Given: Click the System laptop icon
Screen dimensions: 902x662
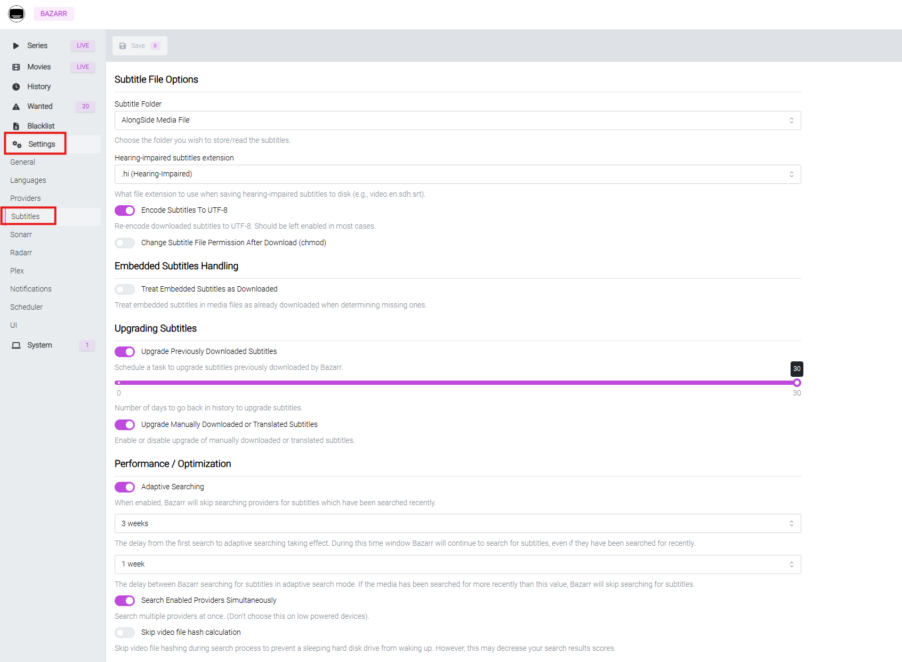Looking at the screenshot, I should coord(16,345).
